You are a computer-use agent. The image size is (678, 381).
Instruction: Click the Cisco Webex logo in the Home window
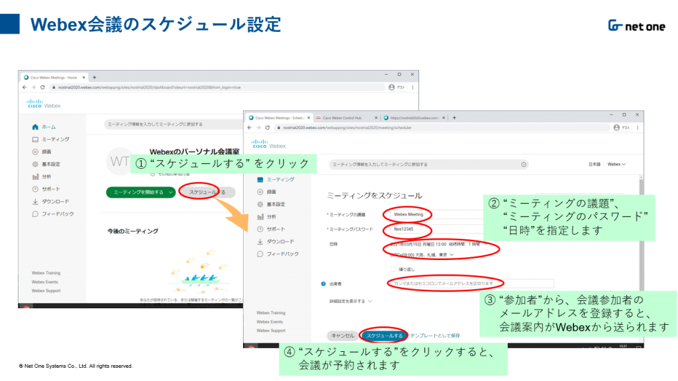pyautogui.click(x=44, y=104)
